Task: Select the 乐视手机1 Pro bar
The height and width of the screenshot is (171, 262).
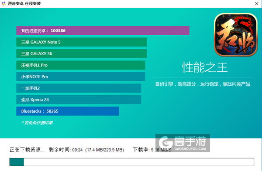Action: (x=81, y=65)
